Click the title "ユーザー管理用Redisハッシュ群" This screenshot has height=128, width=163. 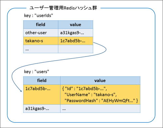tap(63, 8)
